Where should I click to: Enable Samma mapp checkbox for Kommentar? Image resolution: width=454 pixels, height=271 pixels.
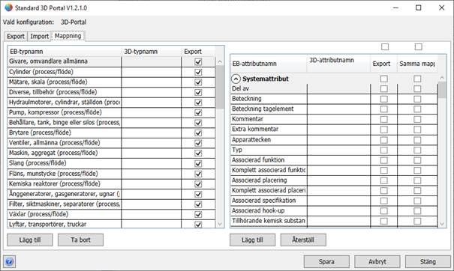[417, 119]
